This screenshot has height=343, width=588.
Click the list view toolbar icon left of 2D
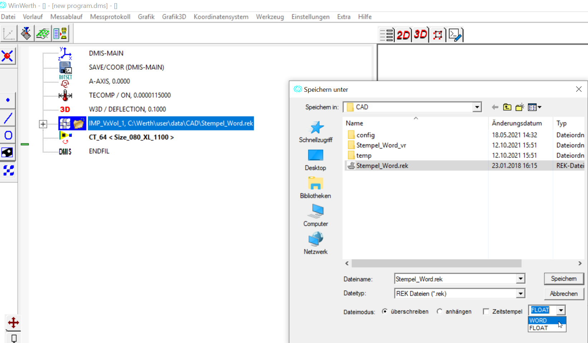coord(387,35)
